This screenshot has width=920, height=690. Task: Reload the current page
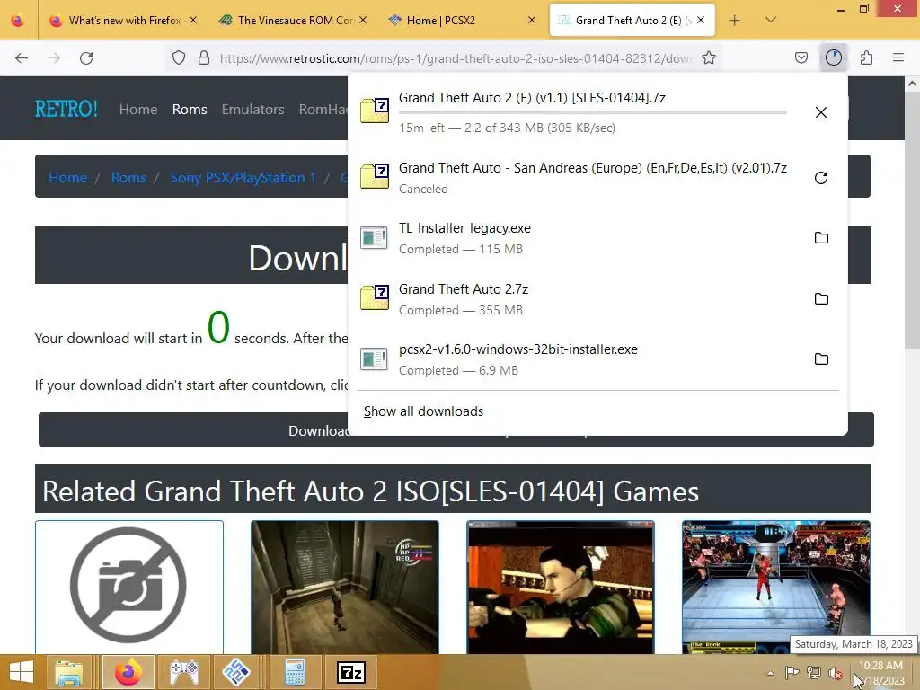(86, 58)
